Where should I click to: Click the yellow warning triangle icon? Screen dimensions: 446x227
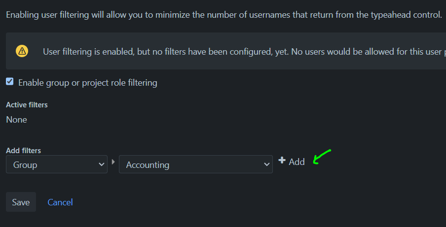pos(22,51)
